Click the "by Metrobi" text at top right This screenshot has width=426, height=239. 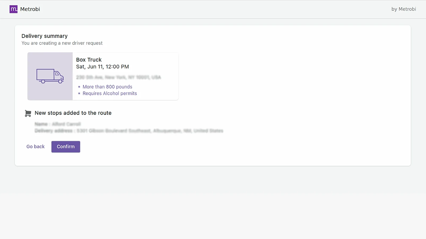[x=403, y=9]
